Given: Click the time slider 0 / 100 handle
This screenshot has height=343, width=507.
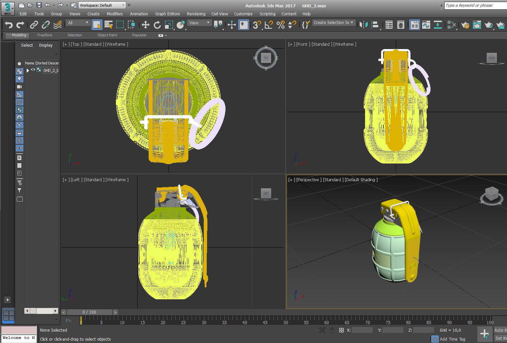Looking at the screenshot, I should [90, 312].
